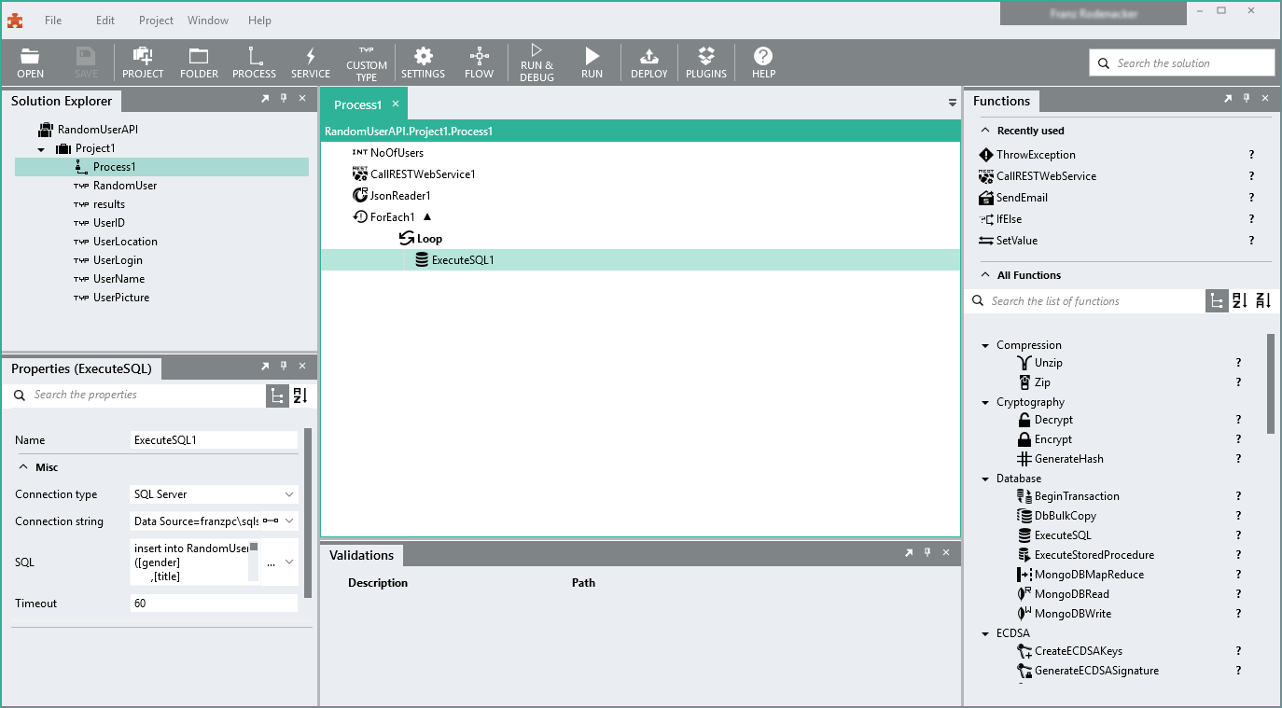Image resolution: width=1282 pixels, height=708 pixels.
Task: Show properties in categorized view
Action: coord(277,395)
